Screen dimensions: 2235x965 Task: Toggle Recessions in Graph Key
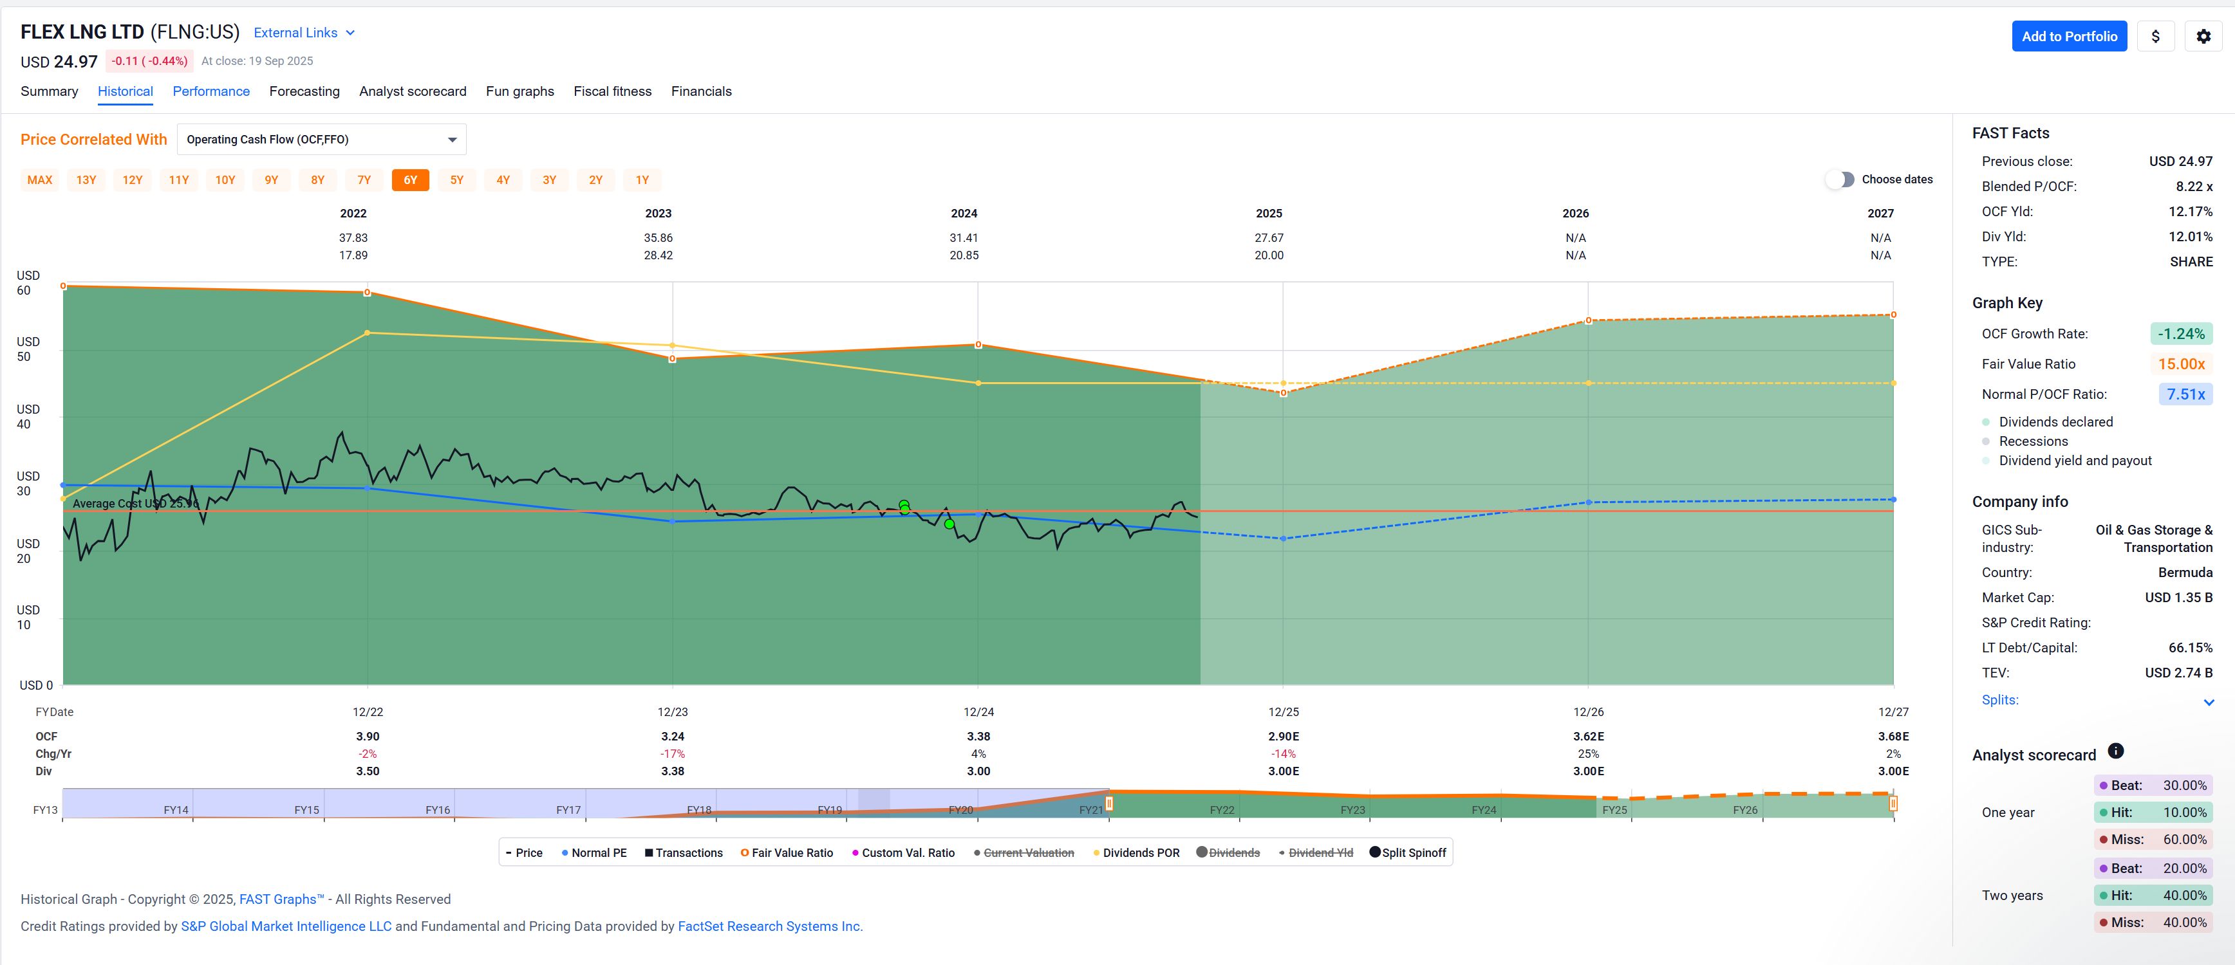click(2032, 441)
